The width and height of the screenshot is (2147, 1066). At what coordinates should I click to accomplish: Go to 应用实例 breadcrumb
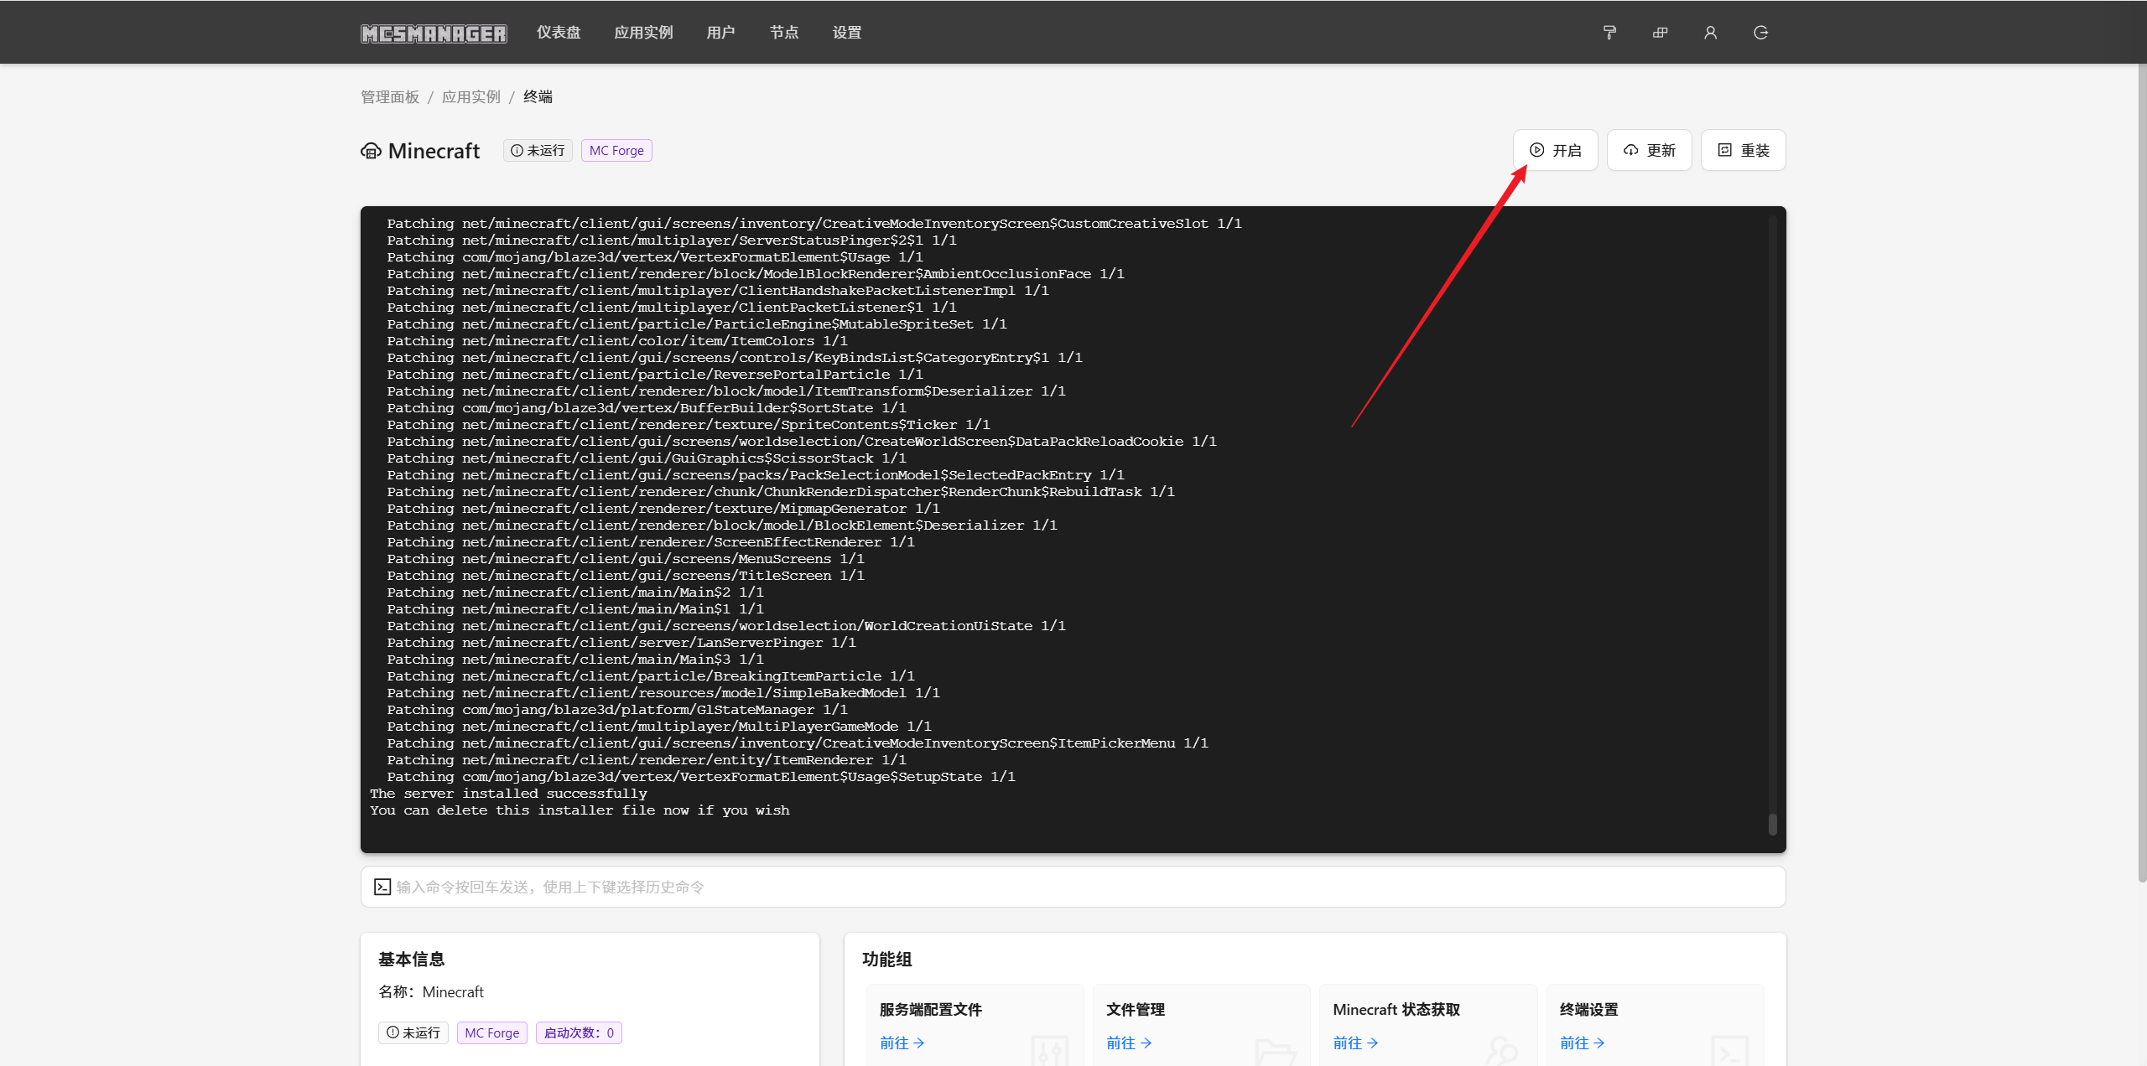(x=471, y=97)
